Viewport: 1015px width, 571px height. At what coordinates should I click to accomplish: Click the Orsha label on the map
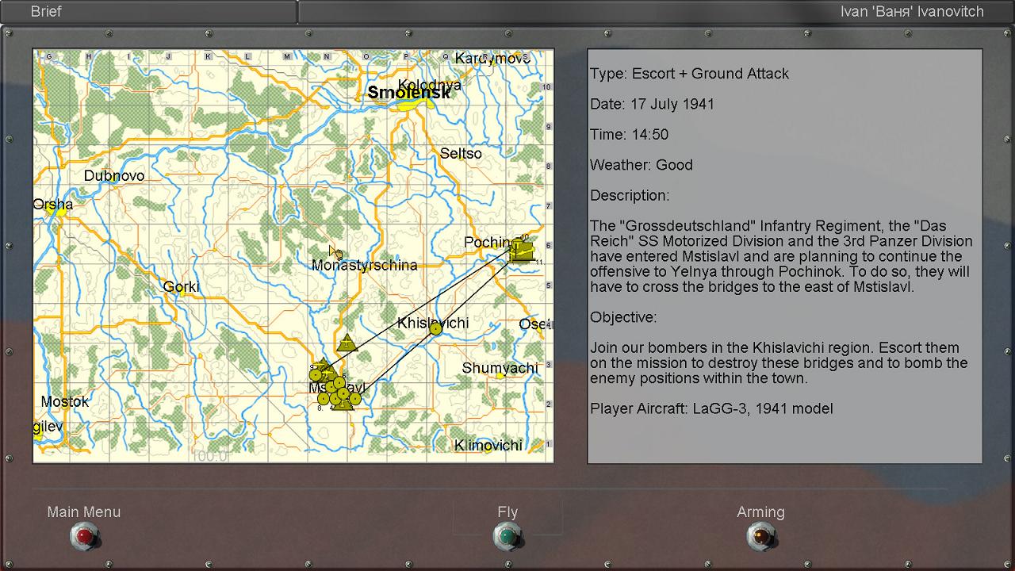tap(53, 205)
